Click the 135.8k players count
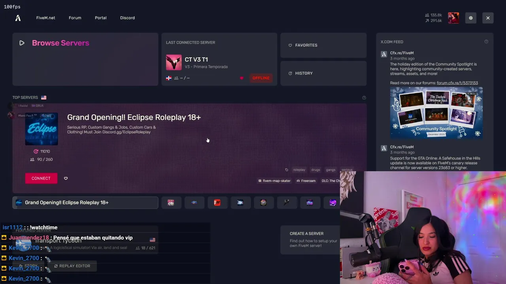Image resolution: width=506 pixels, height=284 pixels. pos(434,15)
